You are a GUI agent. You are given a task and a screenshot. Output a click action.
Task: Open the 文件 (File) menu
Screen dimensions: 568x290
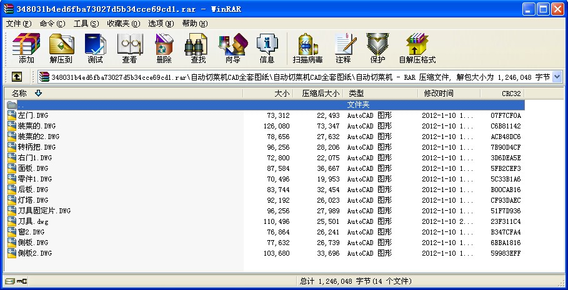point(18,24)
